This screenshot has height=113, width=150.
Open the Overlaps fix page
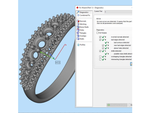point(82,36)
